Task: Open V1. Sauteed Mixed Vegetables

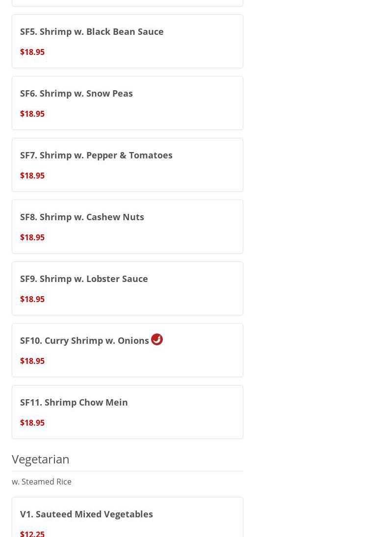Action: click(x=86, y=514)
